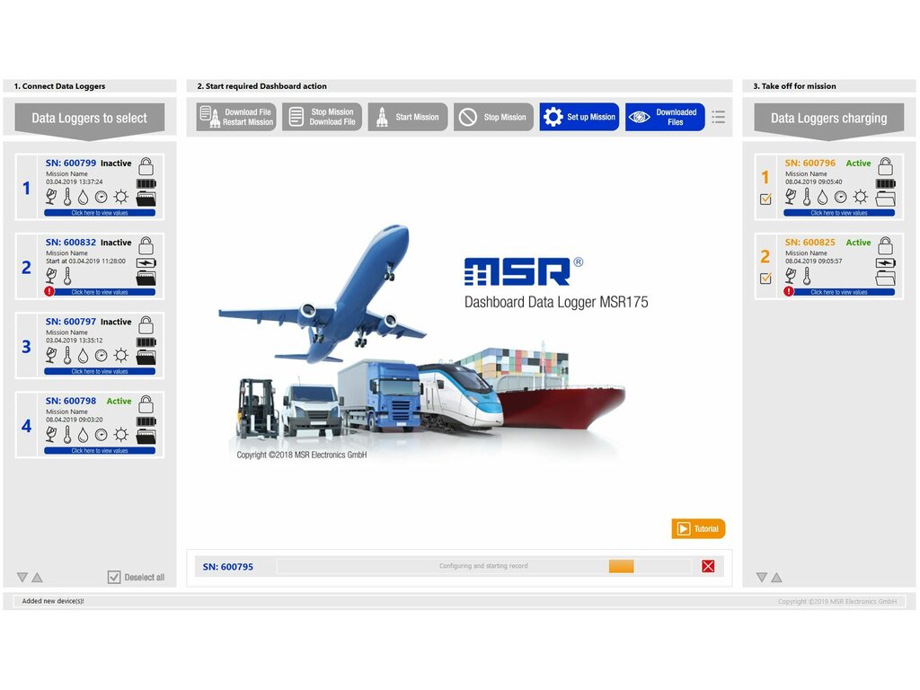Screen dimensions: 920x690
Task: Click Stop Mission Download File button
Action: pos(323,117)
